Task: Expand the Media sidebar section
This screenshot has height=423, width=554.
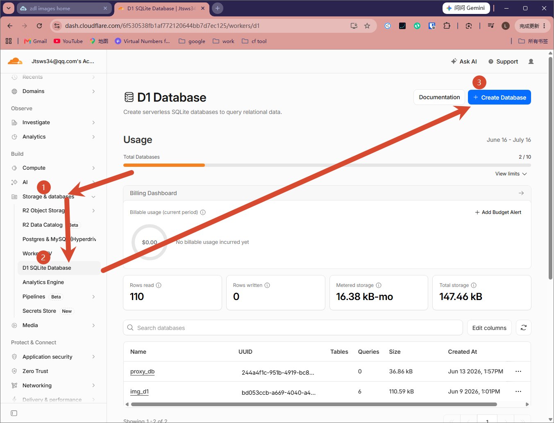Action: pyautogui.click(x=93, y=325)
